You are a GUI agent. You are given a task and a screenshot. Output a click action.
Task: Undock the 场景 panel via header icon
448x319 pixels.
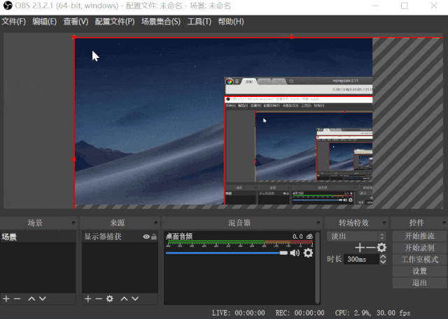point(73,223)
